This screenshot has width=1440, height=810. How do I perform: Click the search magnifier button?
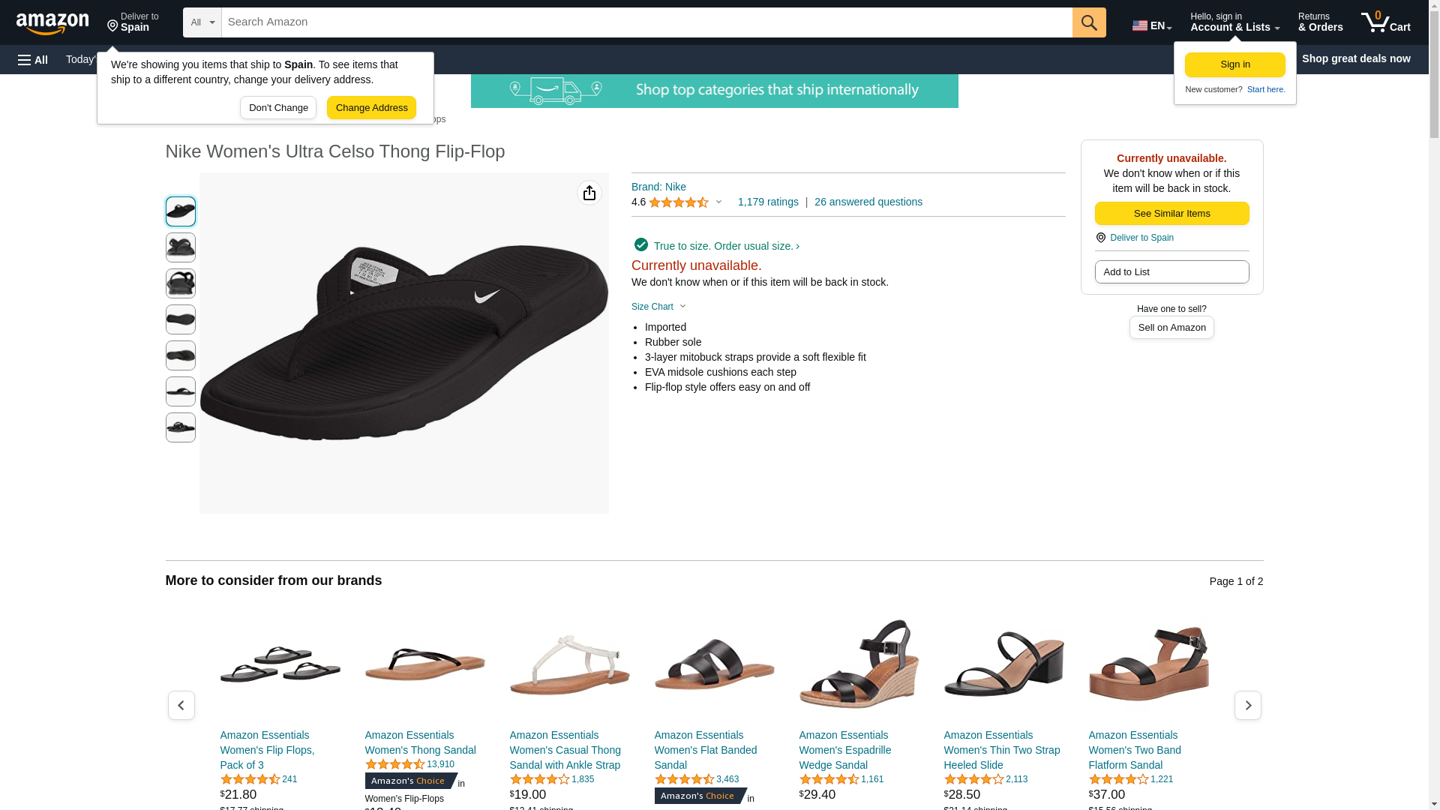1089,22
